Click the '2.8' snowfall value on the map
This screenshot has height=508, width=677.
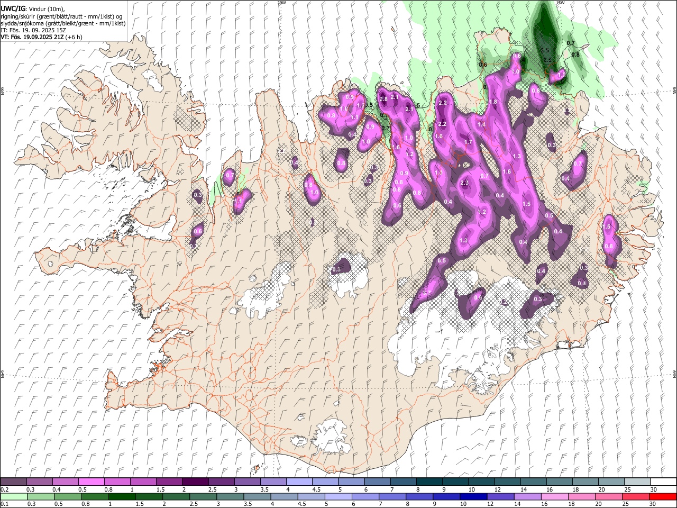pos(383,99)
